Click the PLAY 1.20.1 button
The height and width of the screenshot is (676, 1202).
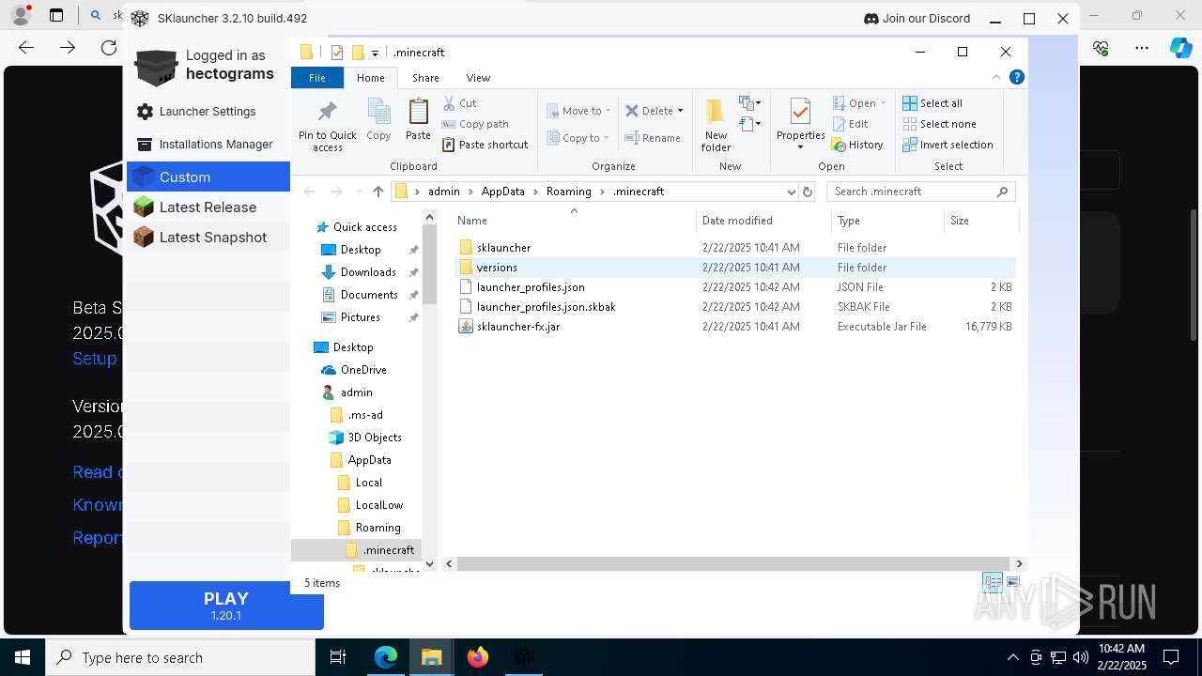[x=226, y=606]
